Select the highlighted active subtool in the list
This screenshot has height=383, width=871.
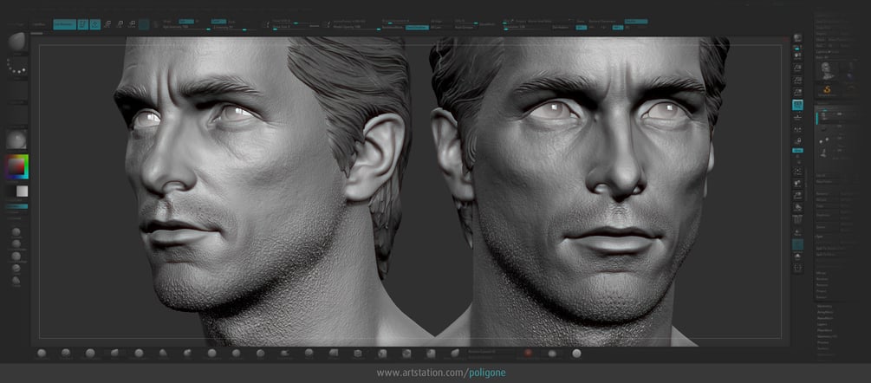tap(831, 117)
